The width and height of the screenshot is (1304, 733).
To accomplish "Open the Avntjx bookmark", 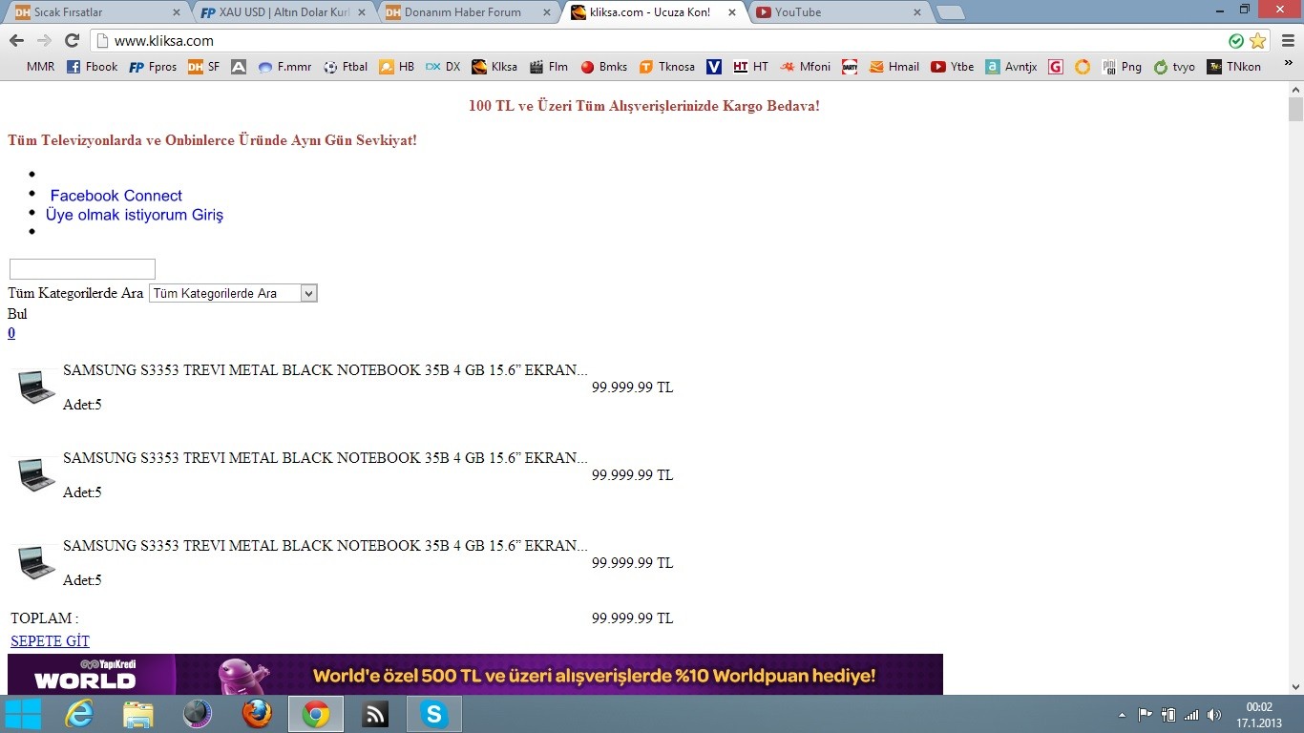I will pos(1011,67).
